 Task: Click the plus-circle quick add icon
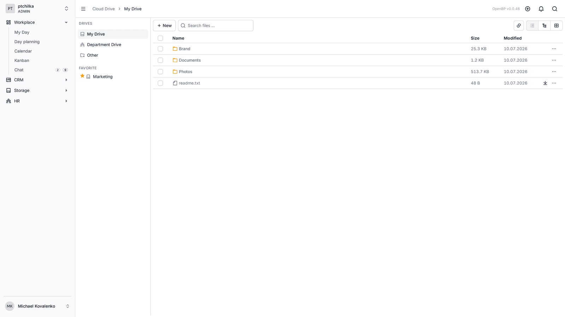pos(528,9)
